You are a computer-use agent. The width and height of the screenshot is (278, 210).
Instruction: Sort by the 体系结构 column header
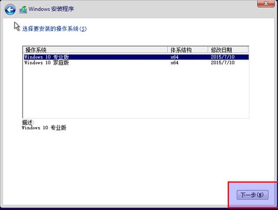coord(188,50)
